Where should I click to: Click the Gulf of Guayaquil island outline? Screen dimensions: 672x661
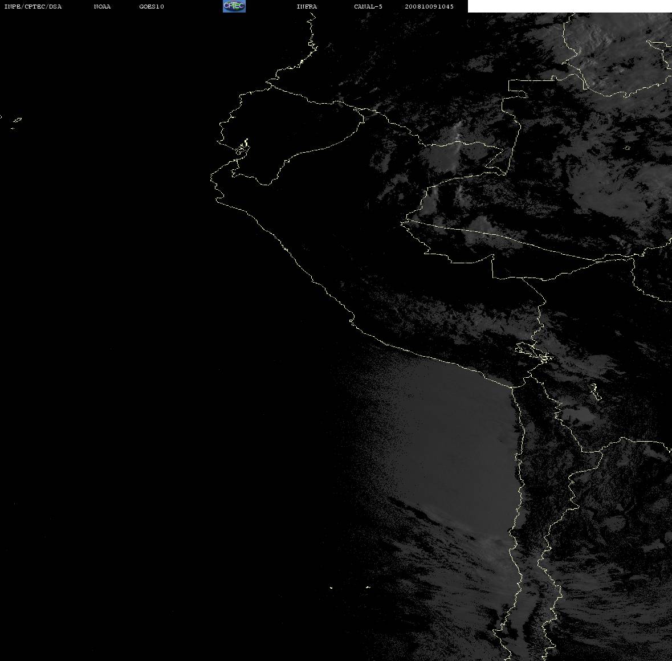[243, 148]
